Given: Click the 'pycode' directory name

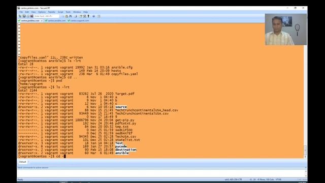Looking at the screenshot, I should tap(121, 146).
